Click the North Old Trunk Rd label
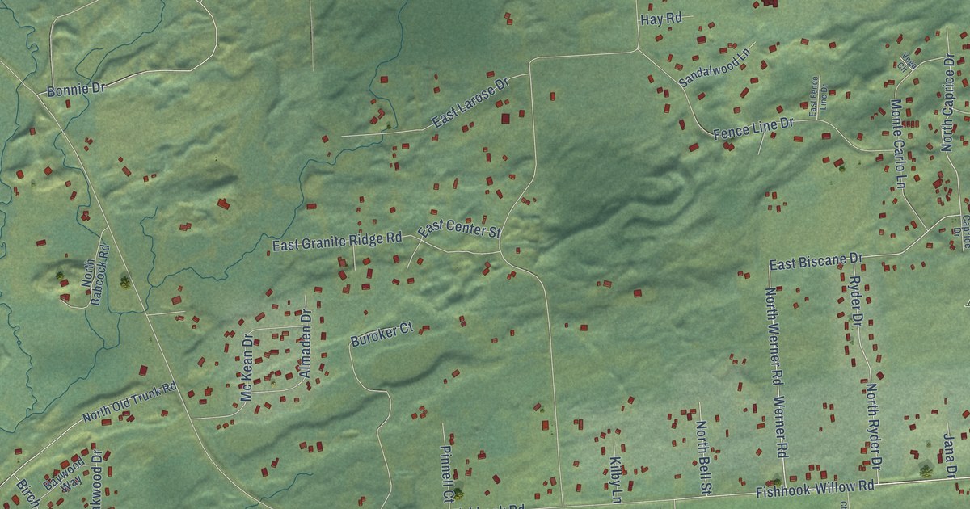The image size is (970, 509). point(129,402)
